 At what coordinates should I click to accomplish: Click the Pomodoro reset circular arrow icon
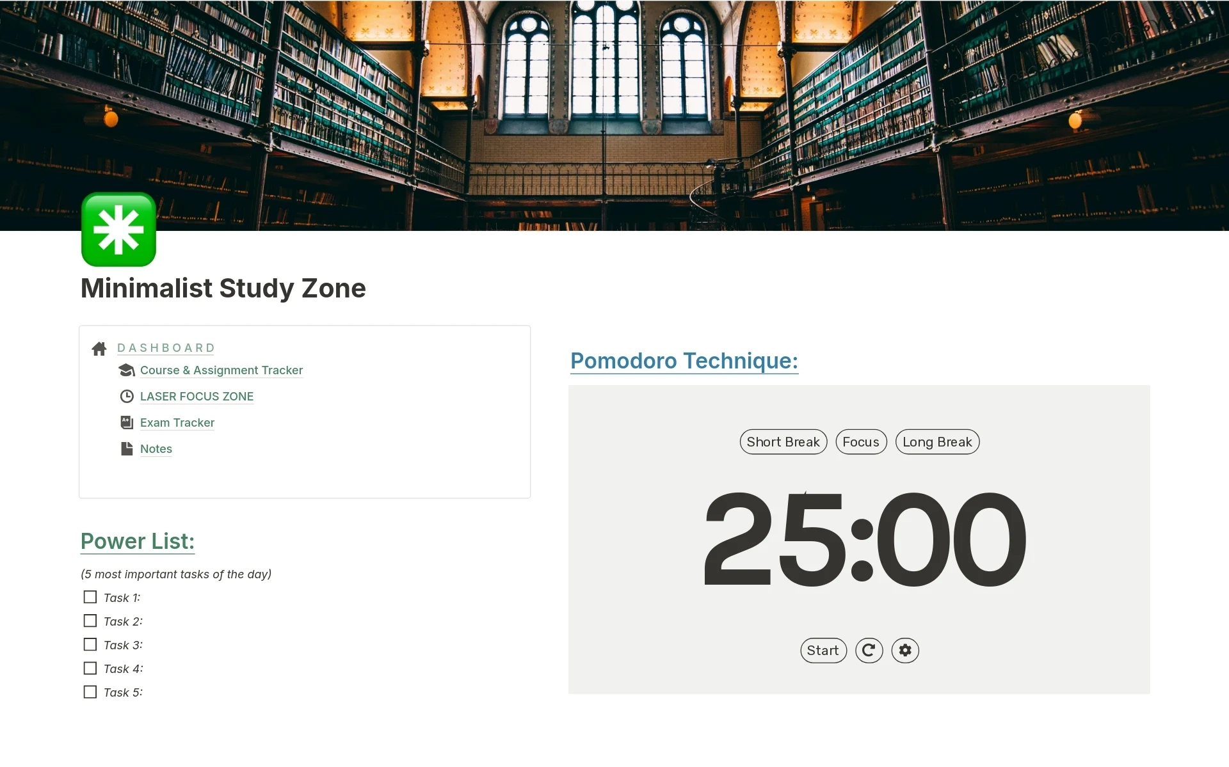click(x=868, y=649)
